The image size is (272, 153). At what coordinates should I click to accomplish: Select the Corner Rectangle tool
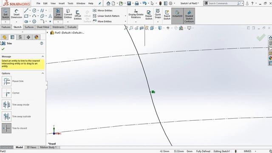(x=26, y=16)
